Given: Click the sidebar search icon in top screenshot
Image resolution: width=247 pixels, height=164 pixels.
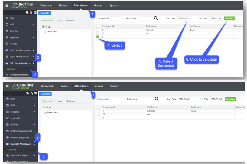Looking at the screenshot, I should 31,13.
